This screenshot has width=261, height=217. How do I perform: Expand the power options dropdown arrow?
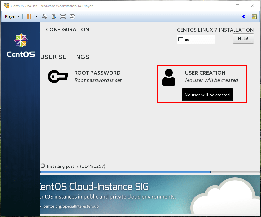(36, 16)
